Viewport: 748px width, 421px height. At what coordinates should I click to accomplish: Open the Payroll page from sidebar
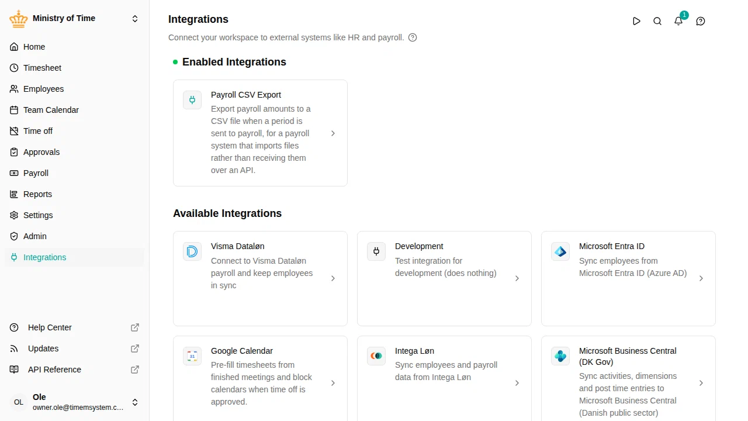74,173
